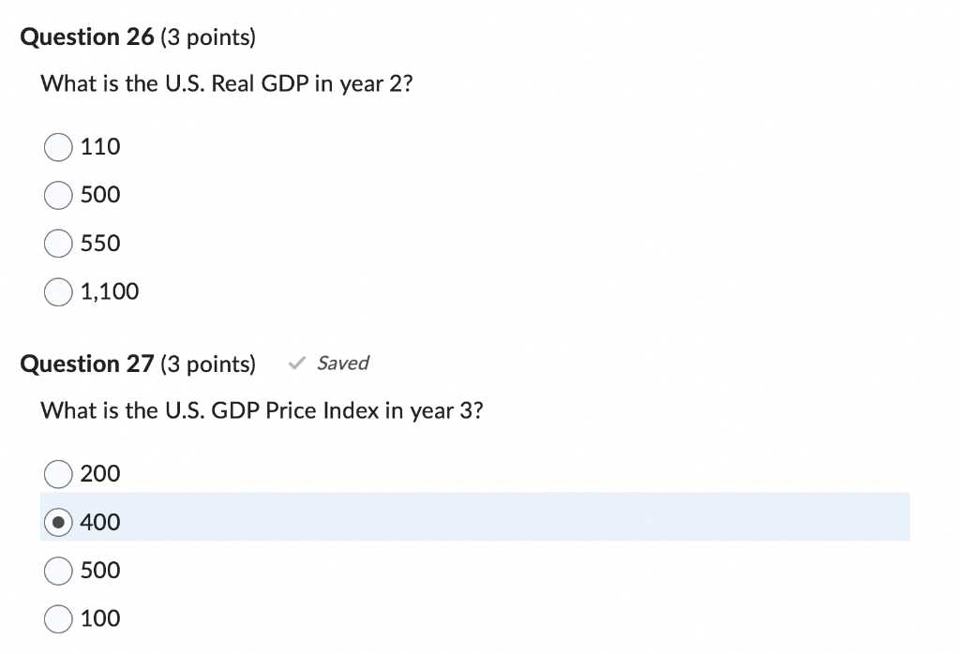960x654 pixels.
Task: Click the selected 400 radio button
Action: (x=57, y=522)
